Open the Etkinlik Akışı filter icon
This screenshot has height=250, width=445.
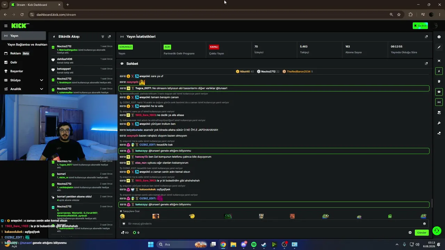coord(103,36)
